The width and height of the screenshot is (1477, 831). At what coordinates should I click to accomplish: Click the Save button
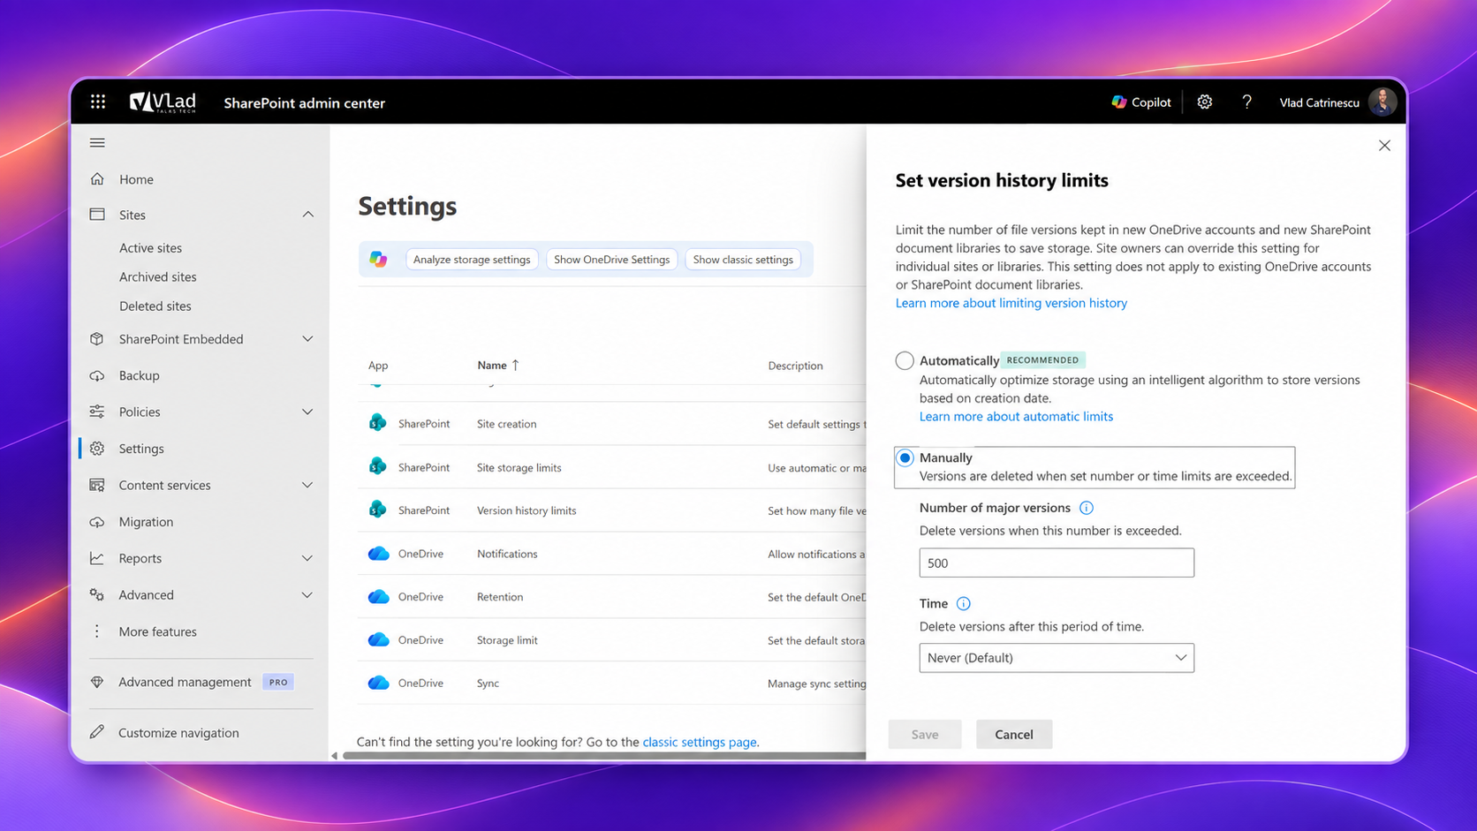[x=925, y=735]
